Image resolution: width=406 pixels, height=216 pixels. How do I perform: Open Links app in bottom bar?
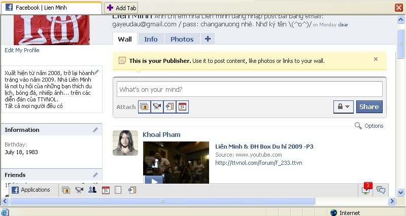click(x=132, y=190)
